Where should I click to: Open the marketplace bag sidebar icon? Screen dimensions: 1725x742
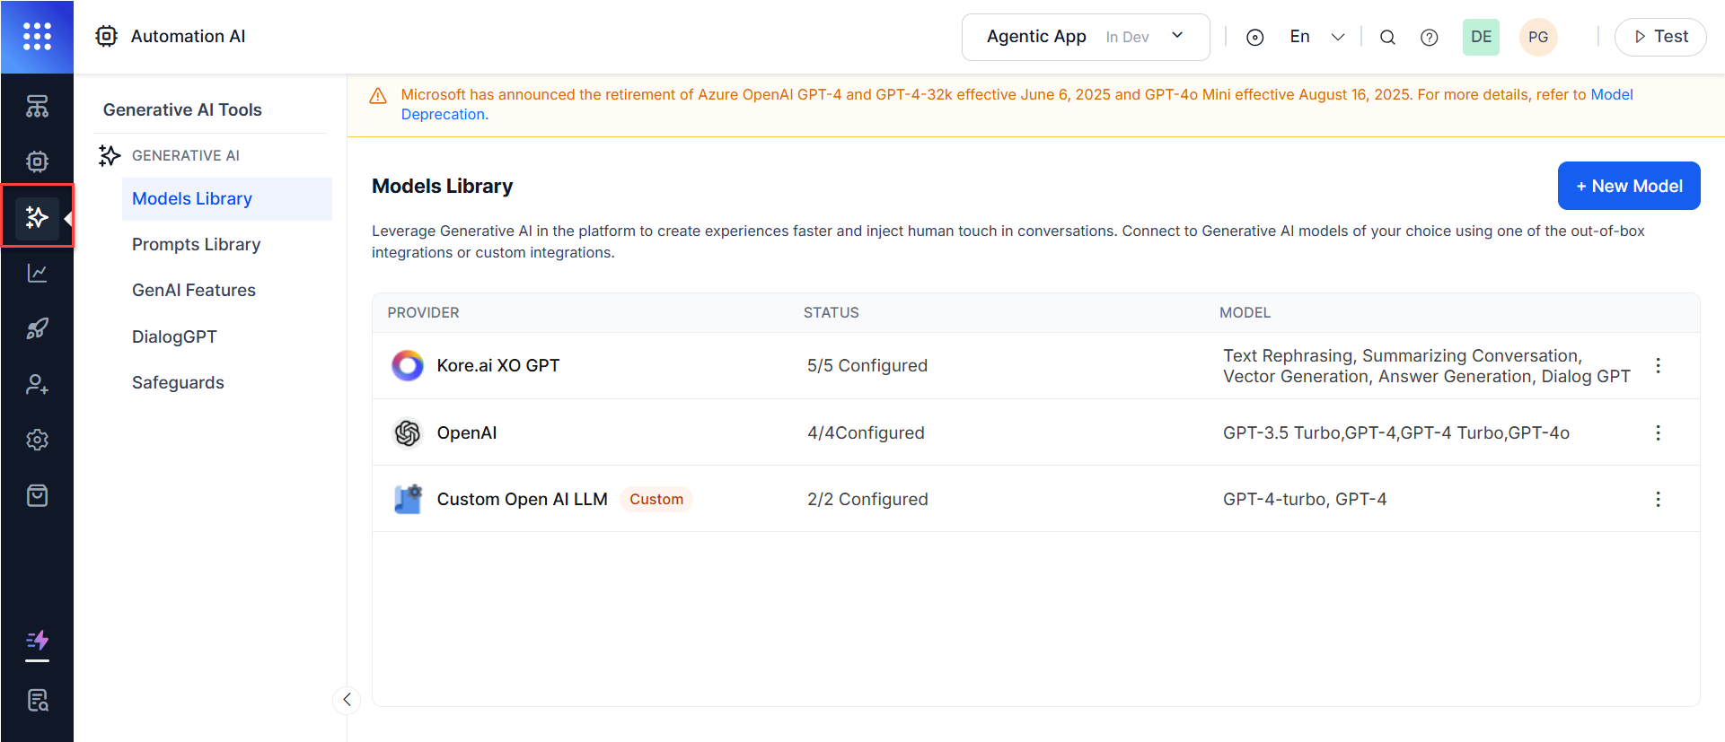click(x=37, y=495)
